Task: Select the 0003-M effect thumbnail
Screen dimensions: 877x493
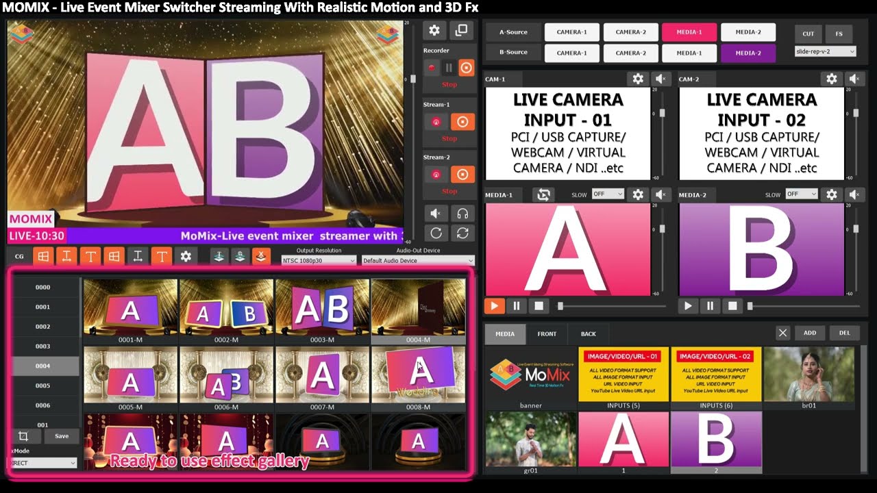Action: 322,311
